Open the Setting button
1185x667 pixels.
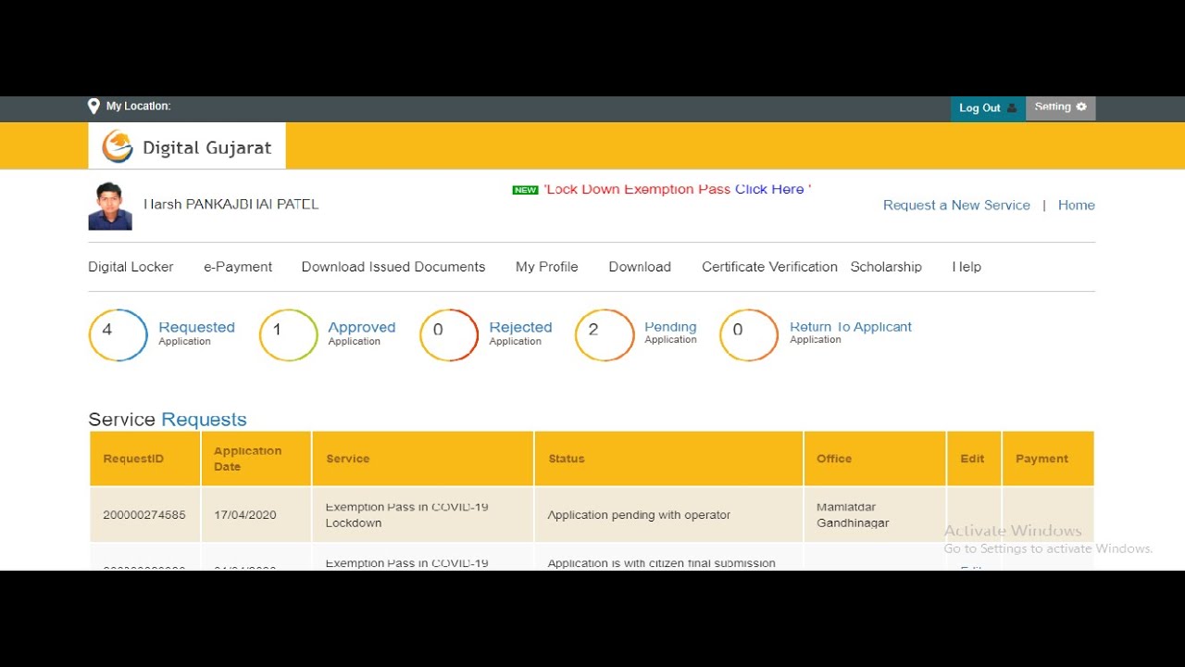click(1061, 107)
